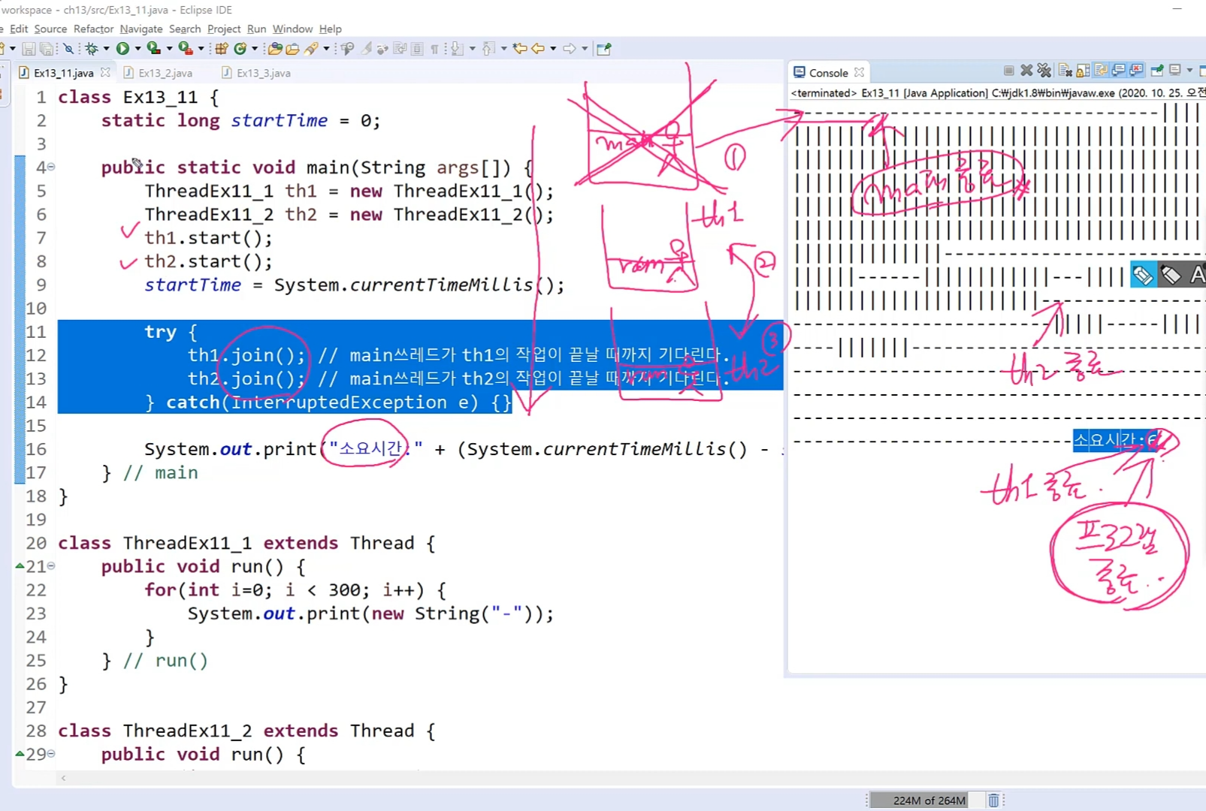Screen dimensions: 1206x811
Task: Switch to the Ex13_3.java editor tab
Action: [256, 73]
